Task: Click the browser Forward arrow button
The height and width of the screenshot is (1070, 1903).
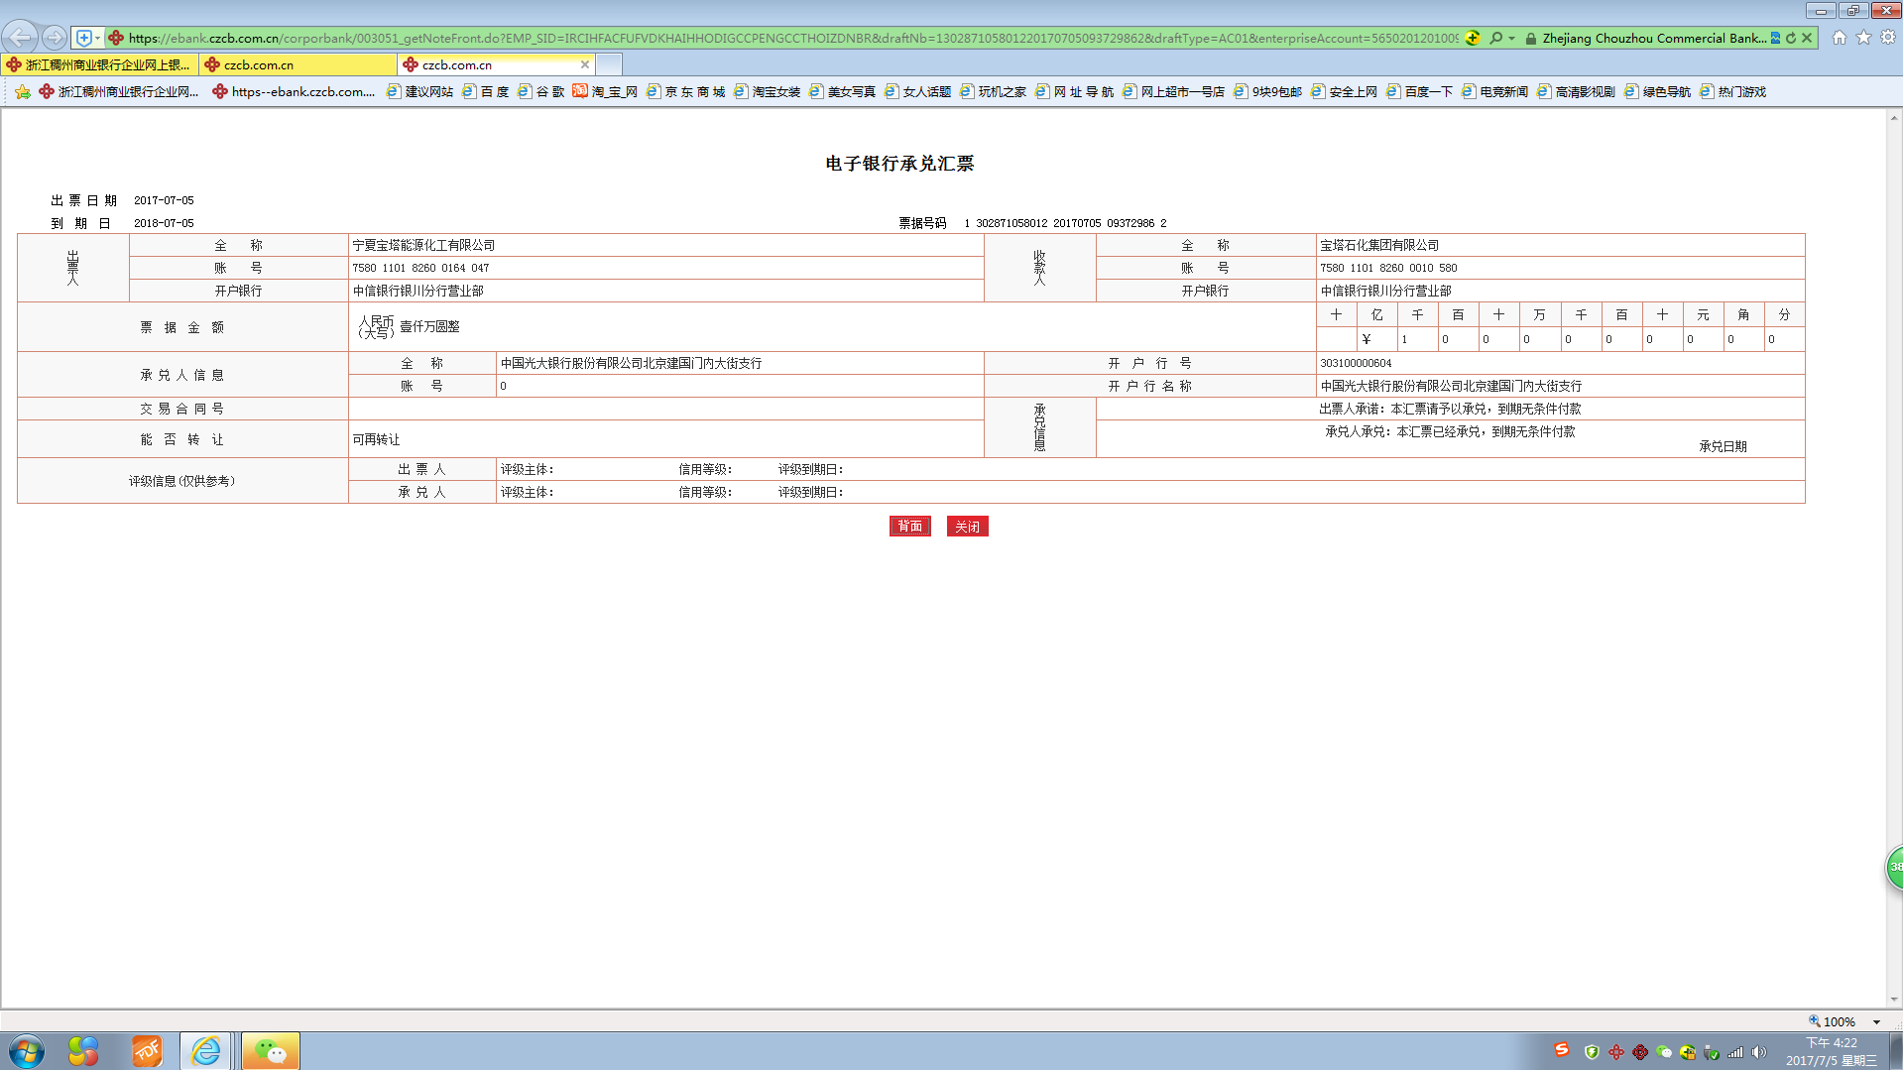Action: pyautogui.click(x=55, y=38)
